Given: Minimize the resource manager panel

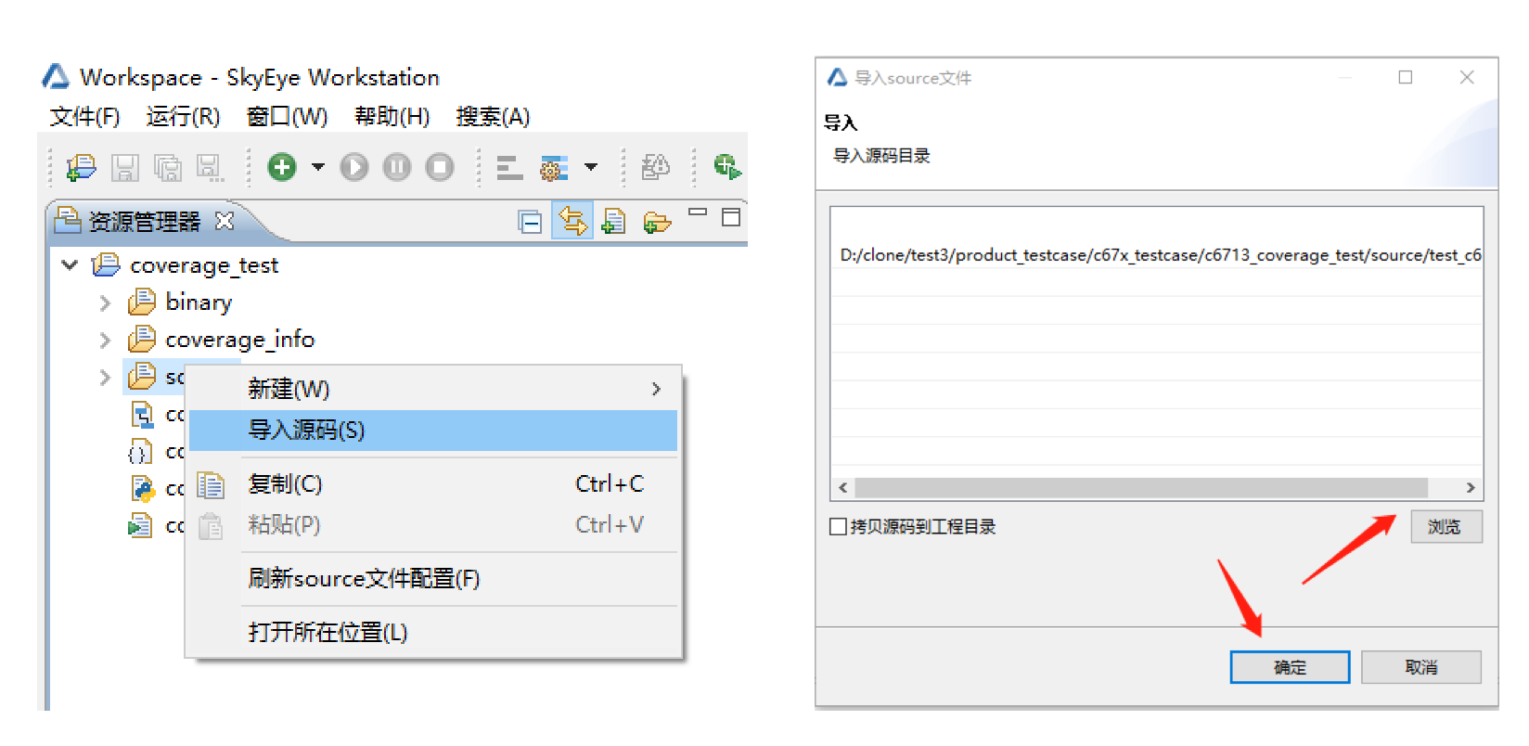Looking at the screenshot, I should click(698, 212).
